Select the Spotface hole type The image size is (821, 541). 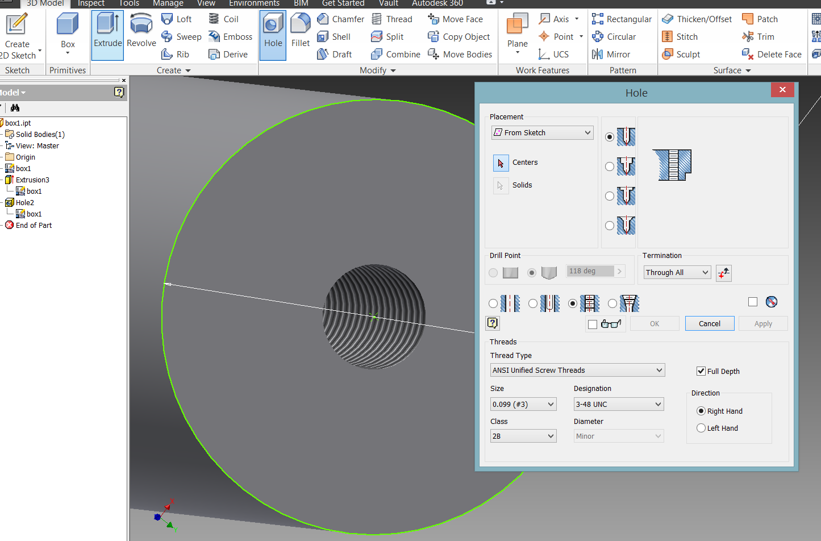(x=610, y=196)
